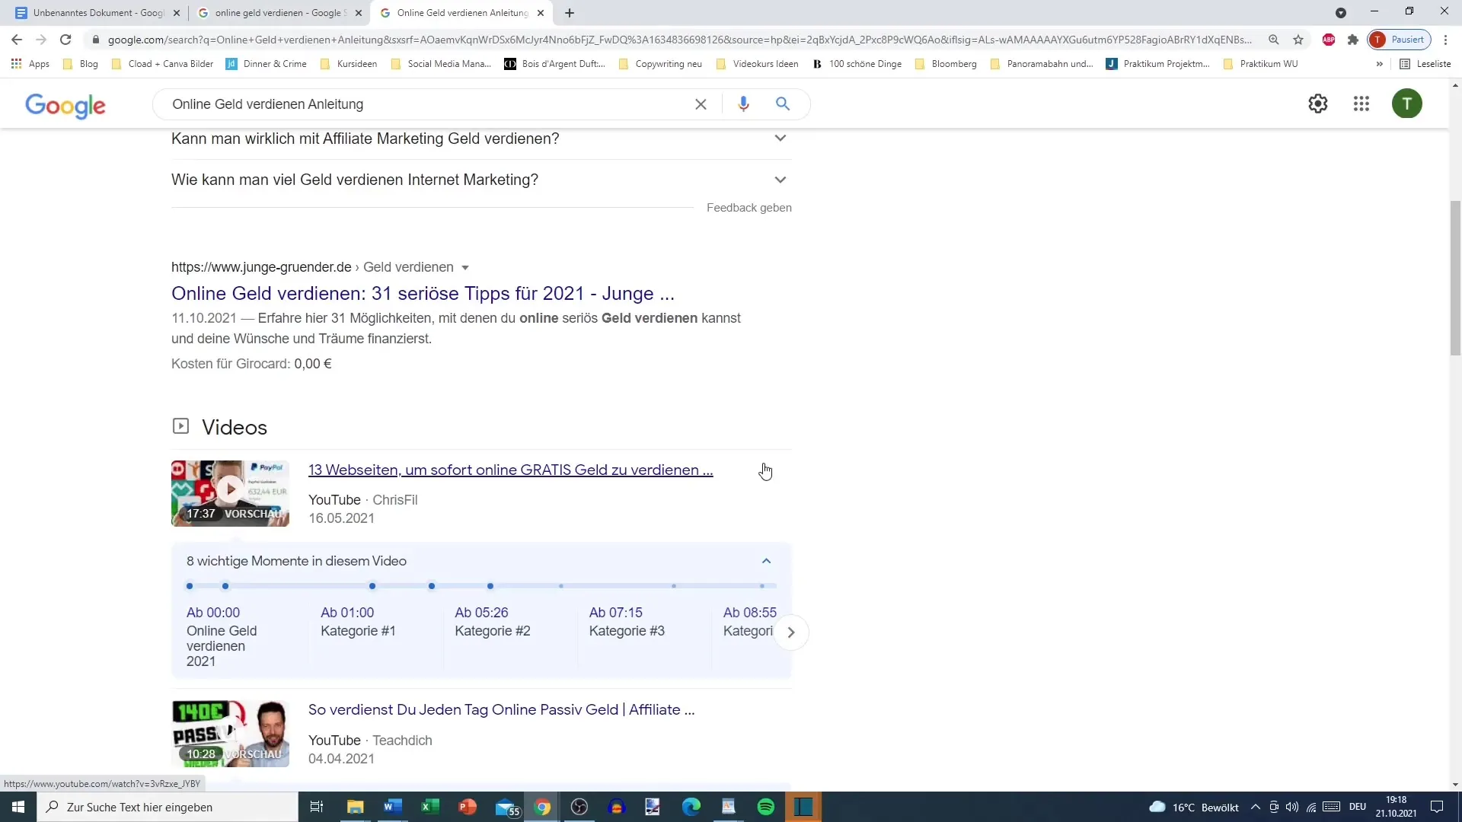
Task: Open Windows Task View button
Action: pyautogui.click(x=317, y=807)
